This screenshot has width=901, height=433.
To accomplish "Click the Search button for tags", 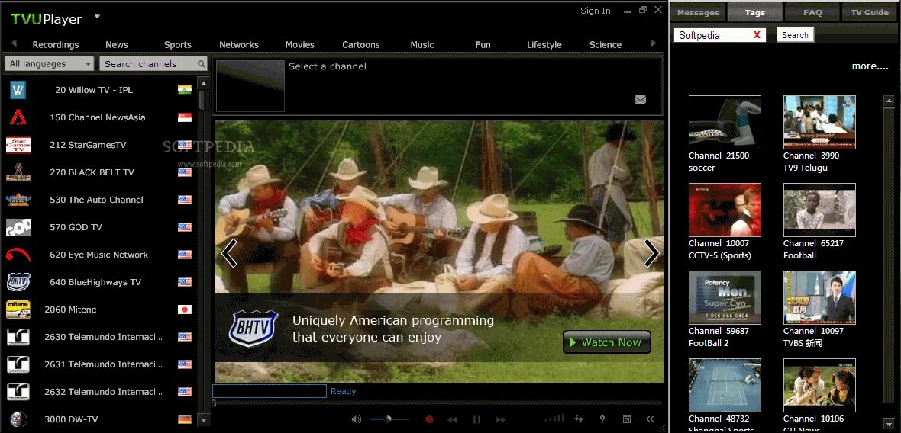I will pos(795,35).
